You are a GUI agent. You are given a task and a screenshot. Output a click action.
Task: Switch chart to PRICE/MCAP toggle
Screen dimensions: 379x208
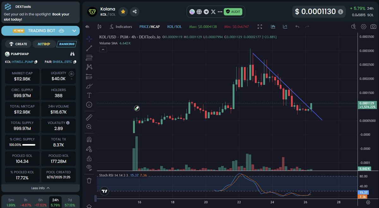(149, 27)
